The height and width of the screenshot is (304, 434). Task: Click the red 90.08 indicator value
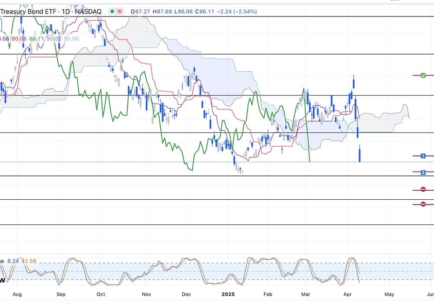[x=19, y=39]
